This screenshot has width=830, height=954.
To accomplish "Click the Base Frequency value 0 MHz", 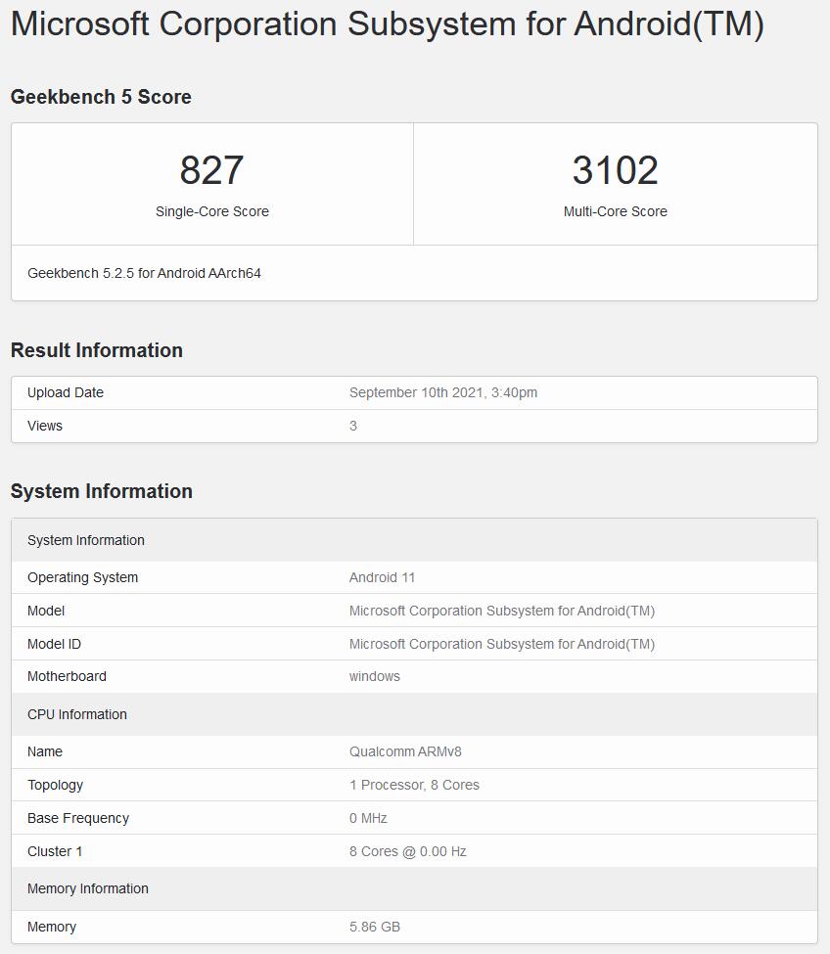I will coord(368,818).
